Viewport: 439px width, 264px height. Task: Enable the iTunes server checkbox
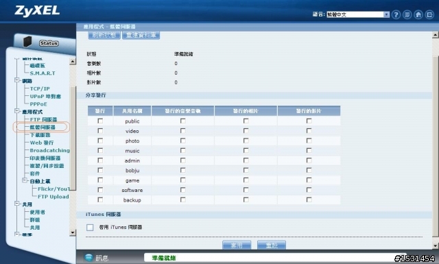click(x=90, y=228)
